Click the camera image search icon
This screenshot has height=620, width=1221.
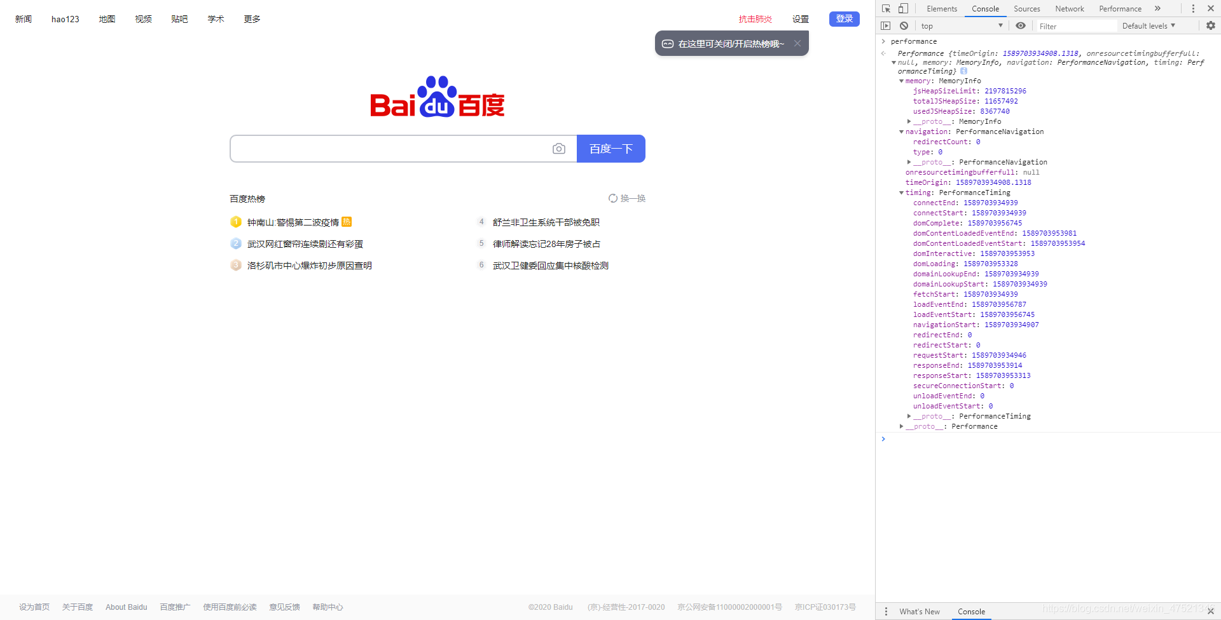pos(559,149)
